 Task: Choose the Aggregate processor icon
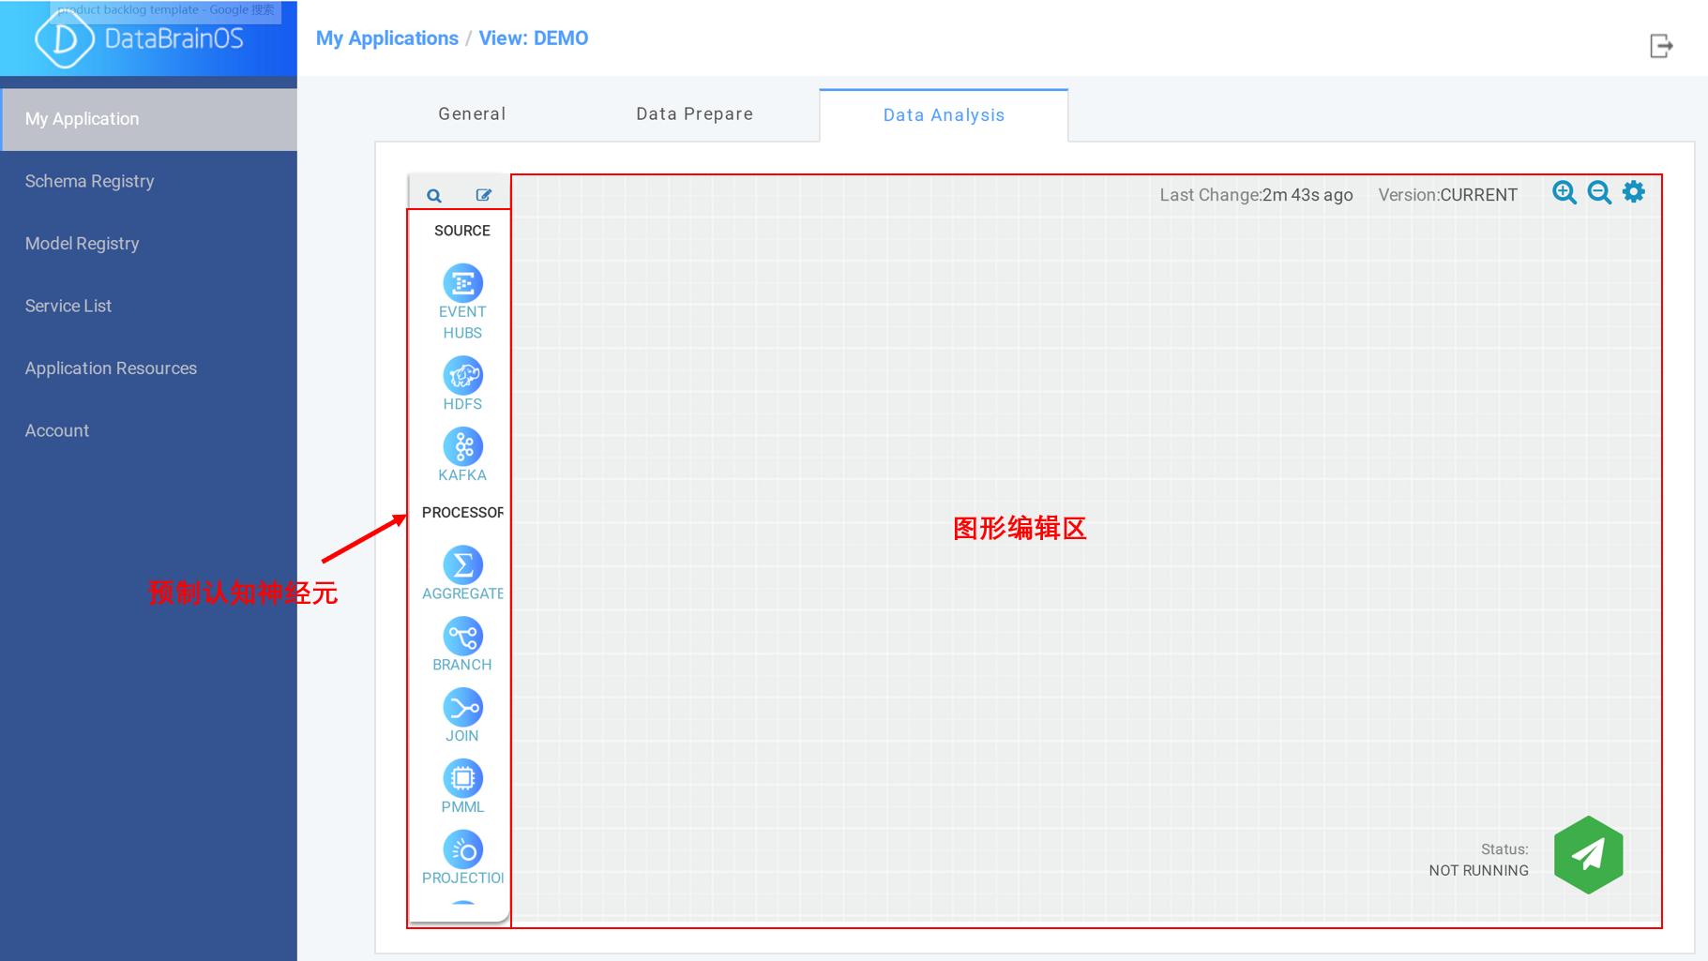pyautogui.click(x=462, y=565)
